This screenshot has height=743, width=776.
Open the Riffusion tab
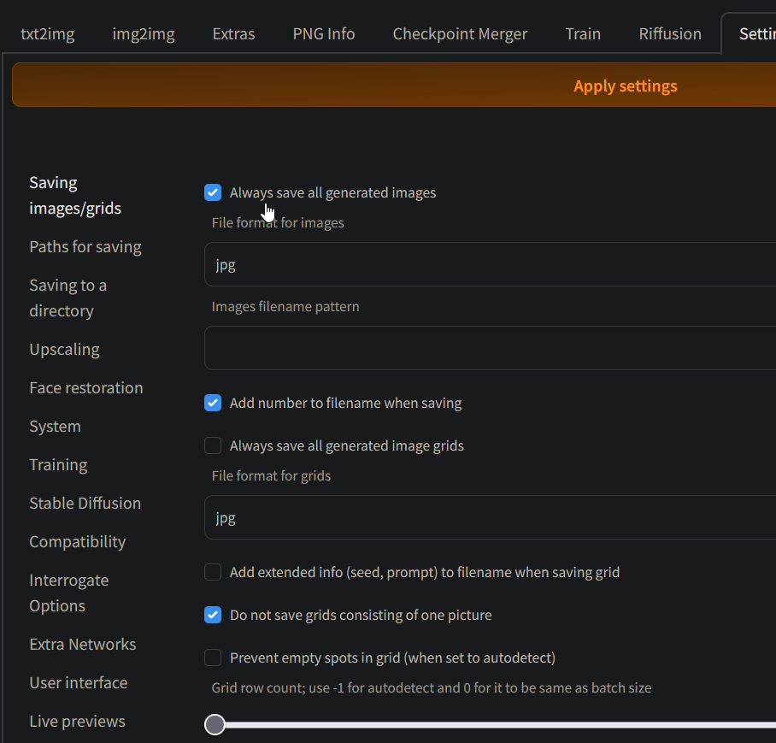coord(669,34)
